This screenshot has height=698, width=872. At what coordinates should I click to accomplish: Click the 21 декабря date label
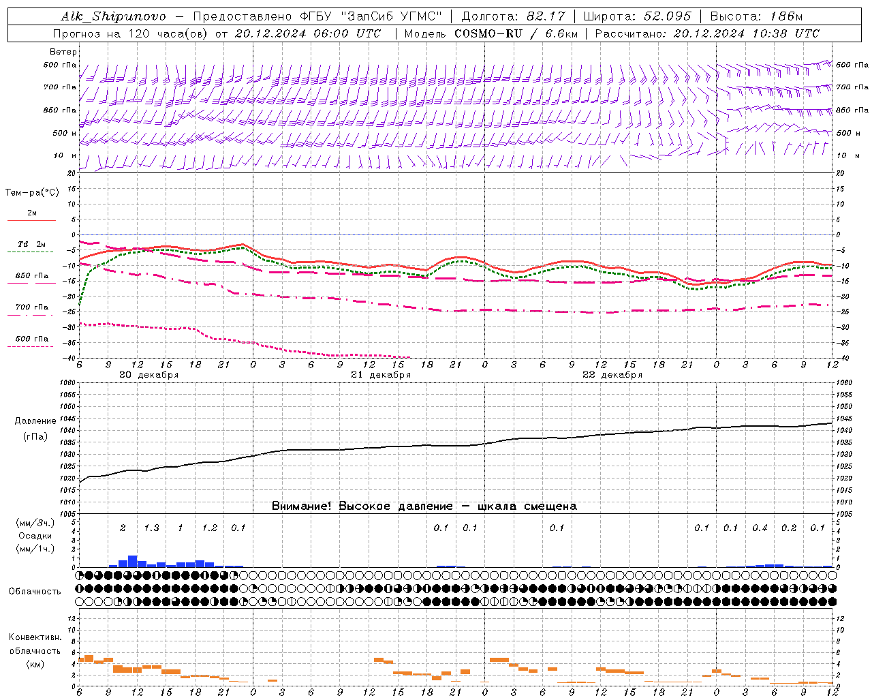[x=381, y=375]
